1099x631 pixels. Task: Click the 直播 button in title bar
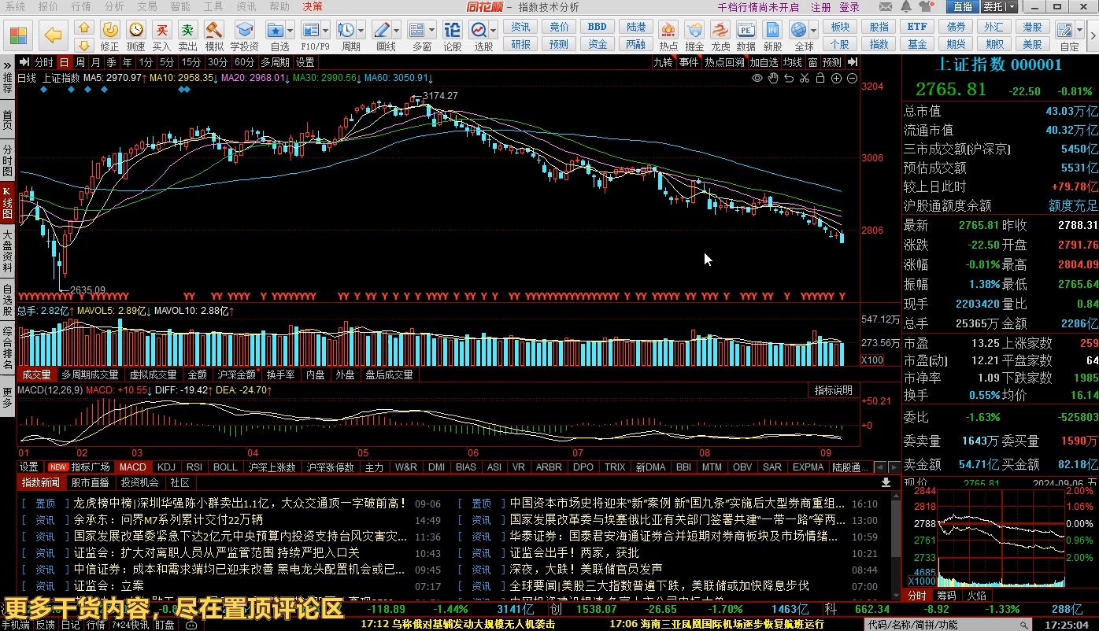pyautogui.click(x=962, y=7)
